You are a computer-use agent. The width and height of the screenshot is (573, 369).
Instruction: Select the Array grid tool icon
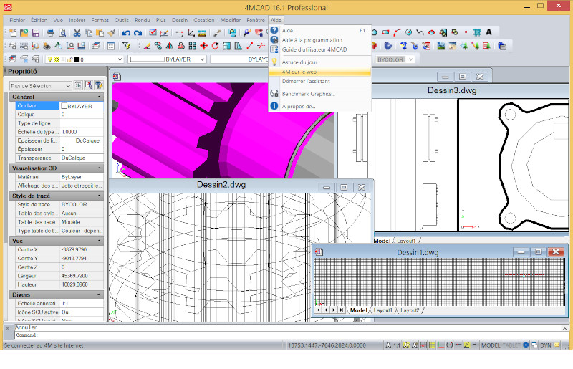coord(193,46)
